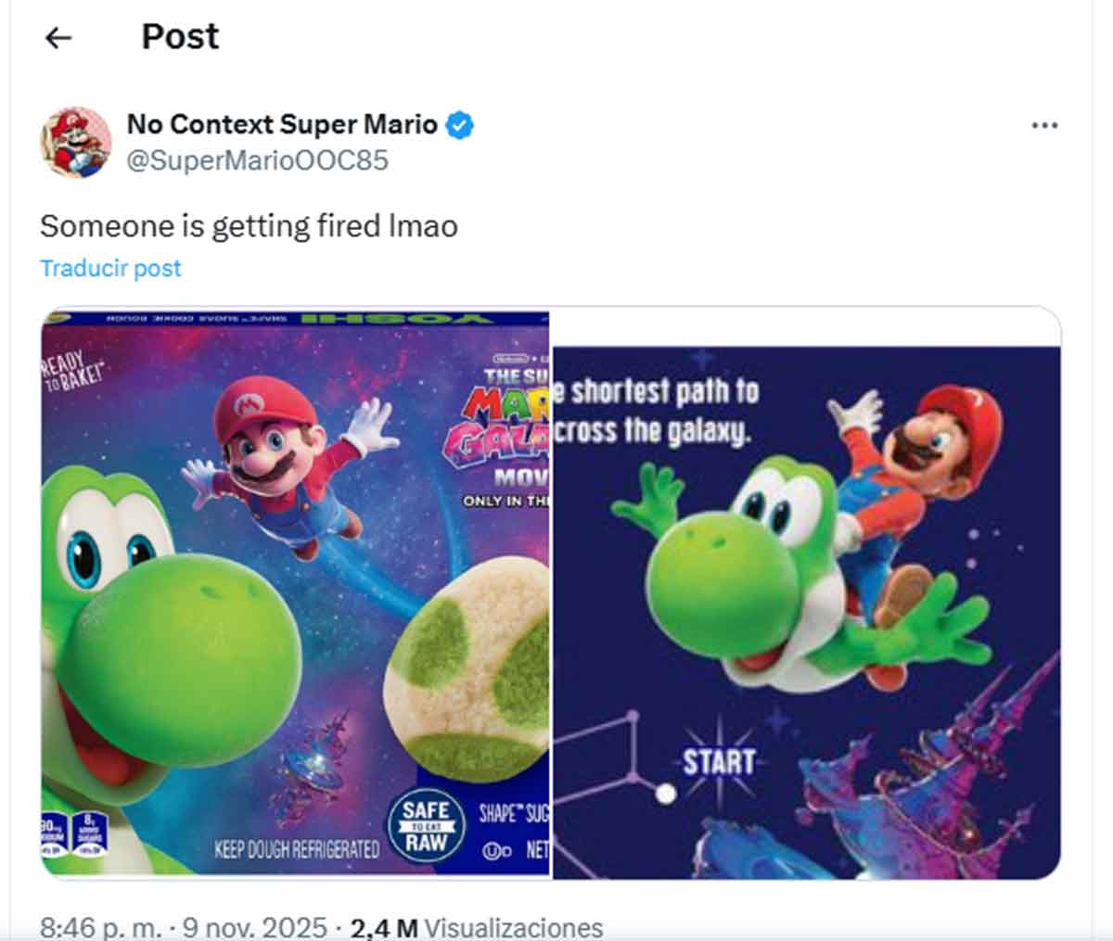Select the Post header title
The width and height of the screenshot is (1113, 941).
point(179,37)
